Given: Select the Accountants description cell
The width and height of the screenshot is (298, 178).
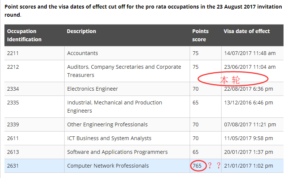Looking at the screenshot, I should (82, 53).
